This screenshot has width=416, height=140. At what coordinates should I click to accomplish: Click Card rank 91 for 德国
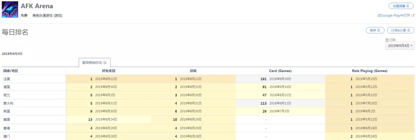click(x=265, y=87)
